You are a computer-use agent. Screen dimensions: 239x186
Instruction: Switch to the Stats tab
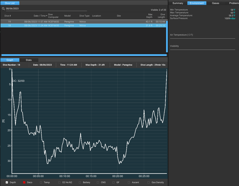(x=29, y=60)
